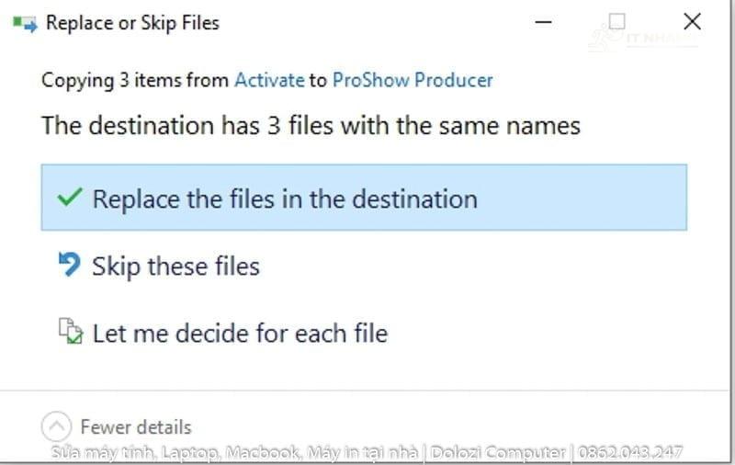
Task: Click the file copy icon in title bar
Action: coord(25,23)
